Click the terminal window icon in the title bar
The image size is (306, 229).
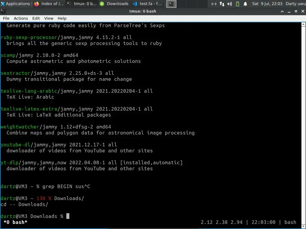point(3,11)
